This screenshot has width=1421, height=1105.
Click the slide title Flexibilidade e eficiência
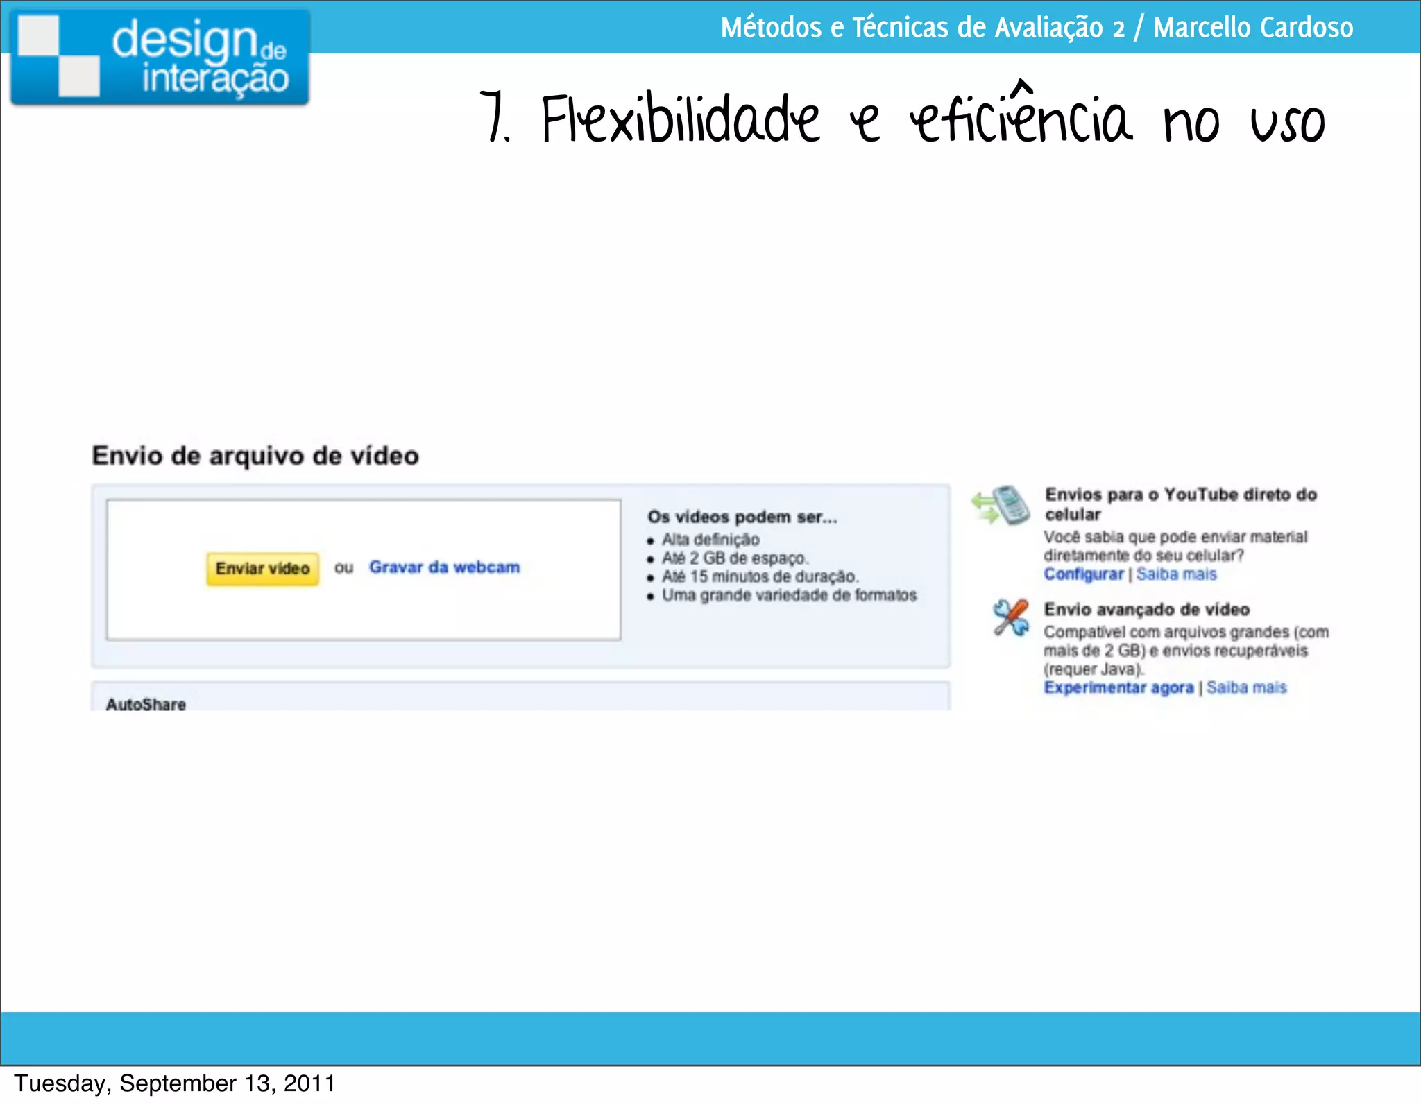(902, 119)
